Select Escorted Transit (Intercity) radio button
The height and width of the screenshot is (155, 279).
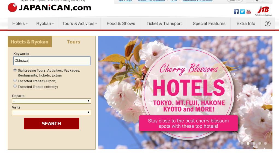[15, 86]
